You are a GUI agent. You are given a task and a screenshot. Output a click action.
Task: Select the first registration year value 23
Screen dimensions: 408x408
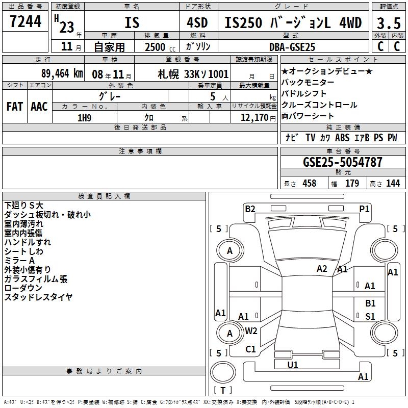pyautogui.click(x=67, y=27)
